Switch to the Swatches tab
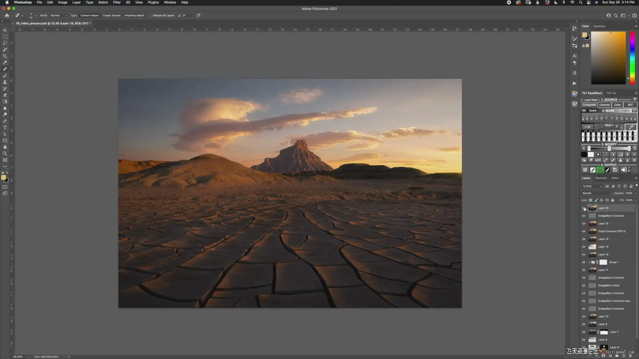The width and height of the screenshot is (639, 359). pyautogui.click(x=599, y=26)
